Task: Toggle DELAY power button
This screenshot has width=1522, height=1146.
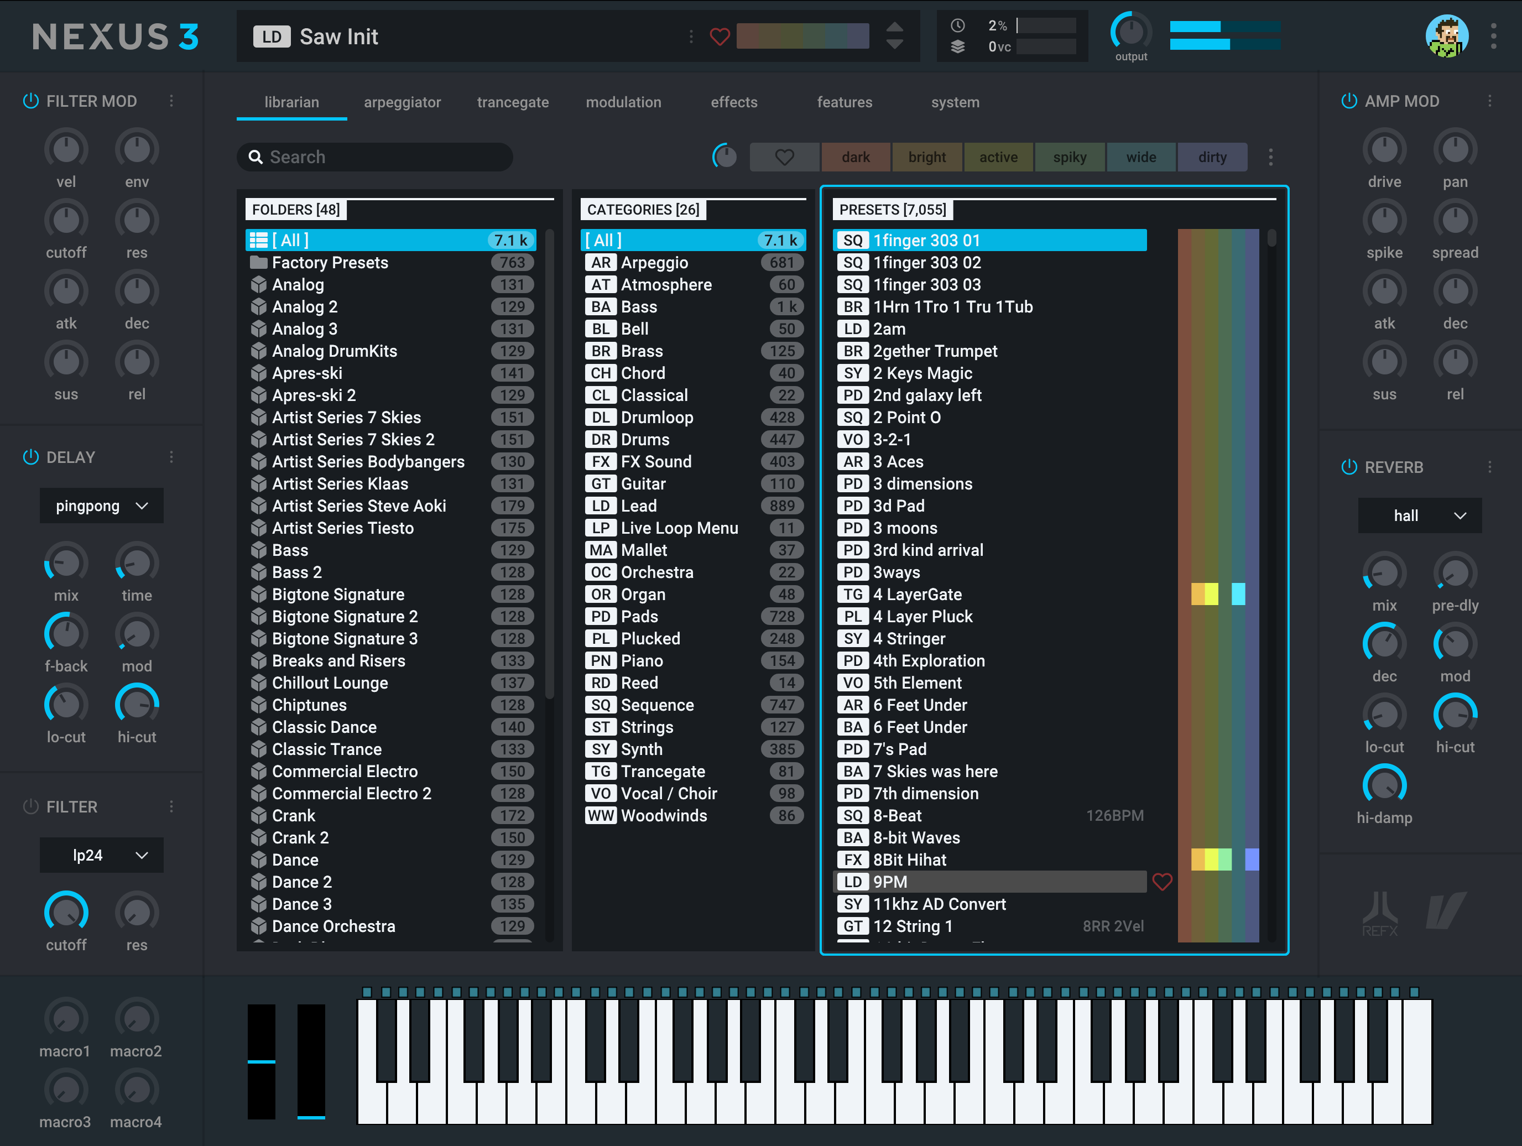Action: pos(30,457)
